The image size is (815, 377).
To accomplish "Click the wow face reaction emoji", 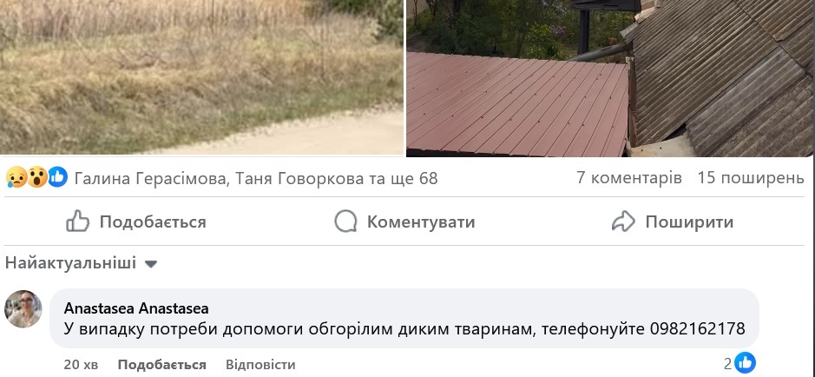I will pyautogui.click(x=37, y=178).
